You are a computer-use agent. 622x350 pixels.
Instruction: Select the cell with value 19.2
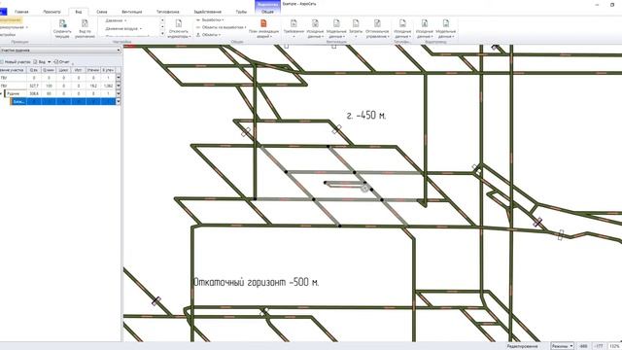93,86
